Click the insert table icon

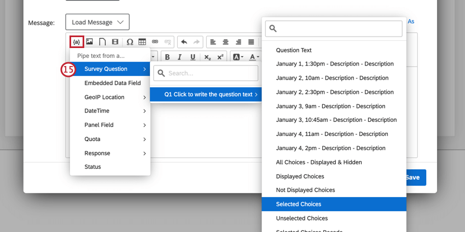(142, 41)
